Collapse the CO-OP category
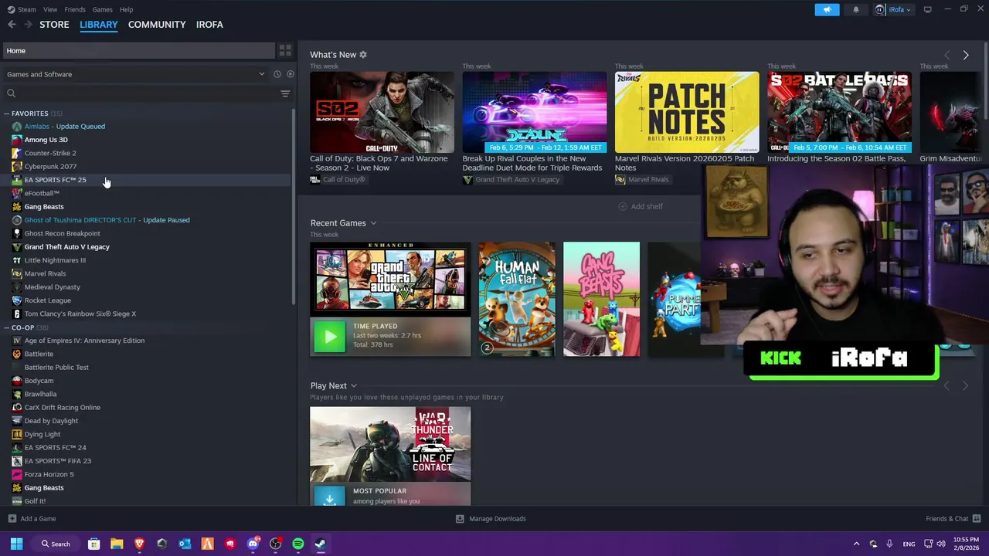The height and width of the screenshot is (556, 989). pos(7,327)
